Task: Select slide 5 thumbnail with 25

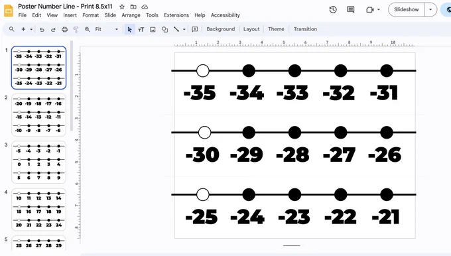Action: point(39,243)
